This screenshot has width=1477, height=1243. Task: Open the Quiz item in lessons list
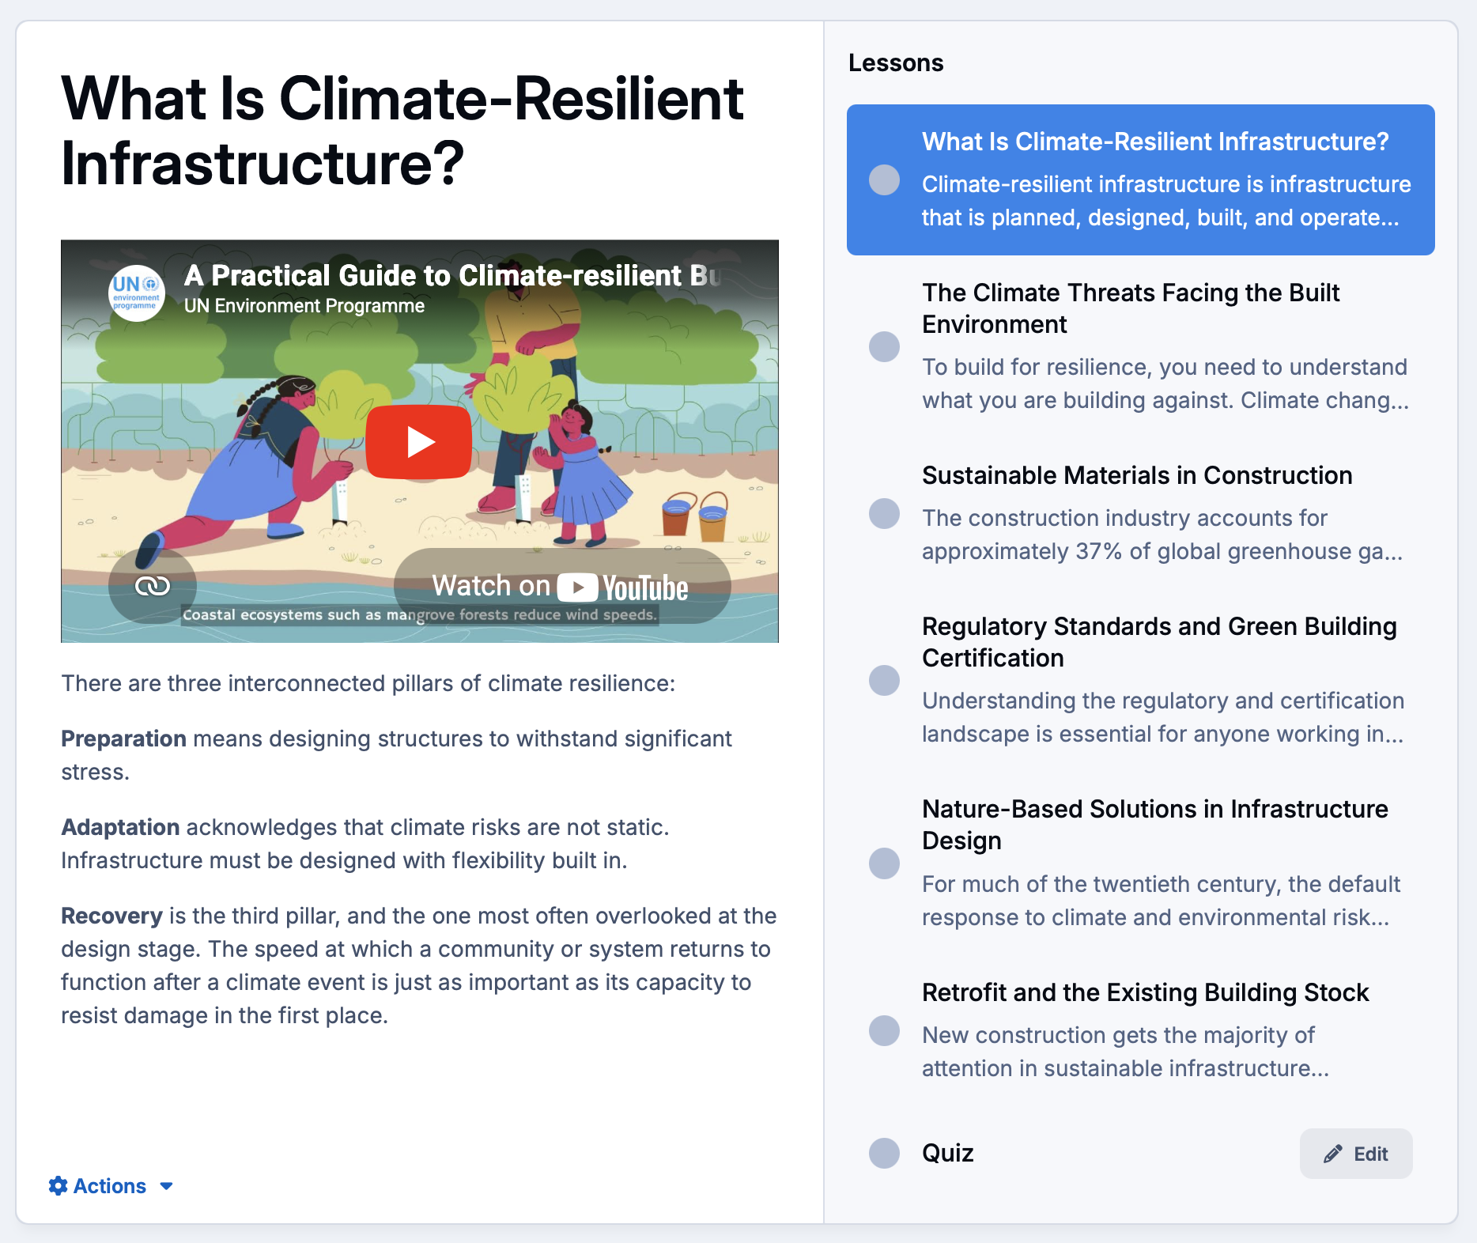click(947, 1153)
